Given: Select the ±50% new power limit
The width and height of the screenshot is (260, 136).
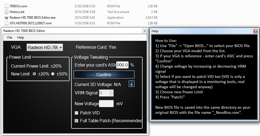Looking at the screenshot, I should [53, 74].
